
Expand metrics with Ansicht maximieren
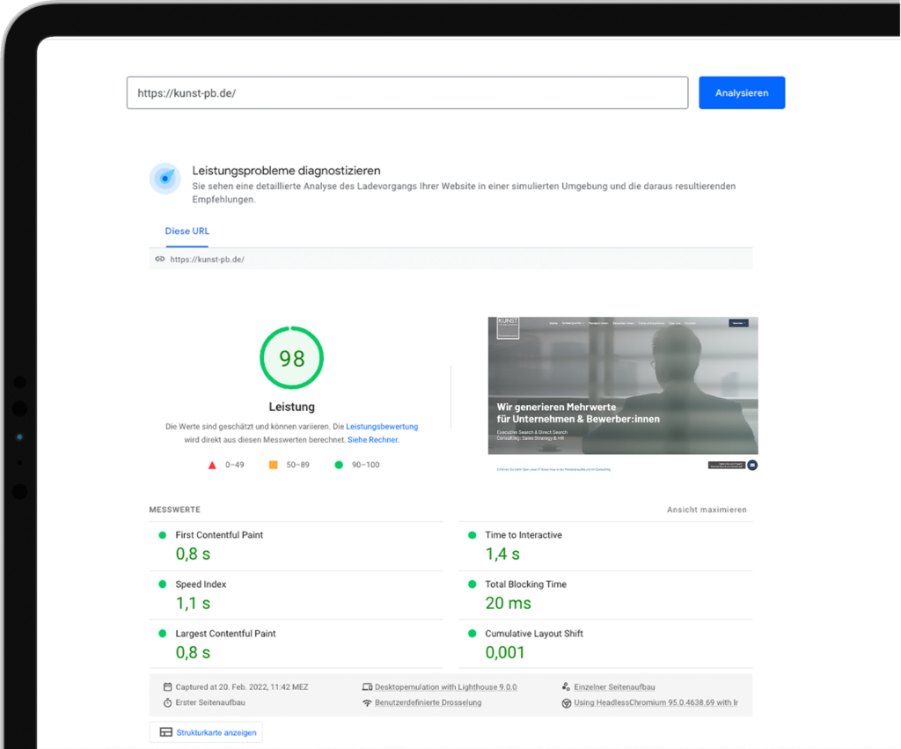707,510
